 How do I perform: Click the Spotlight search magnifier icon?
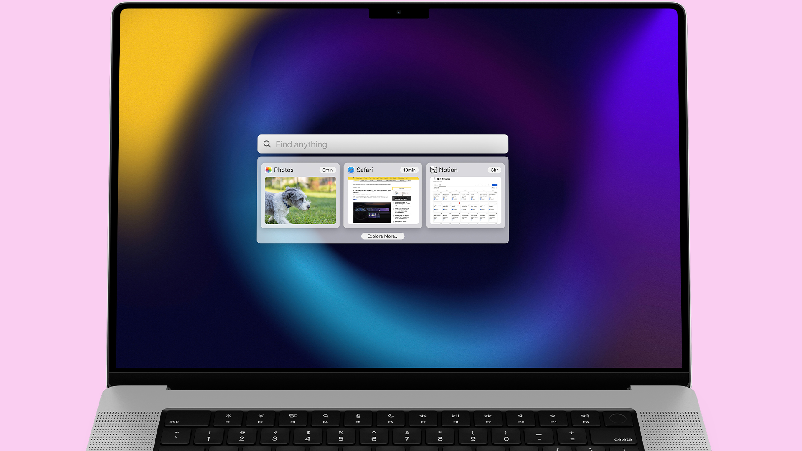(267, 144)
